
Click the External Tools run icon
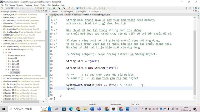[x=64, y=8]
